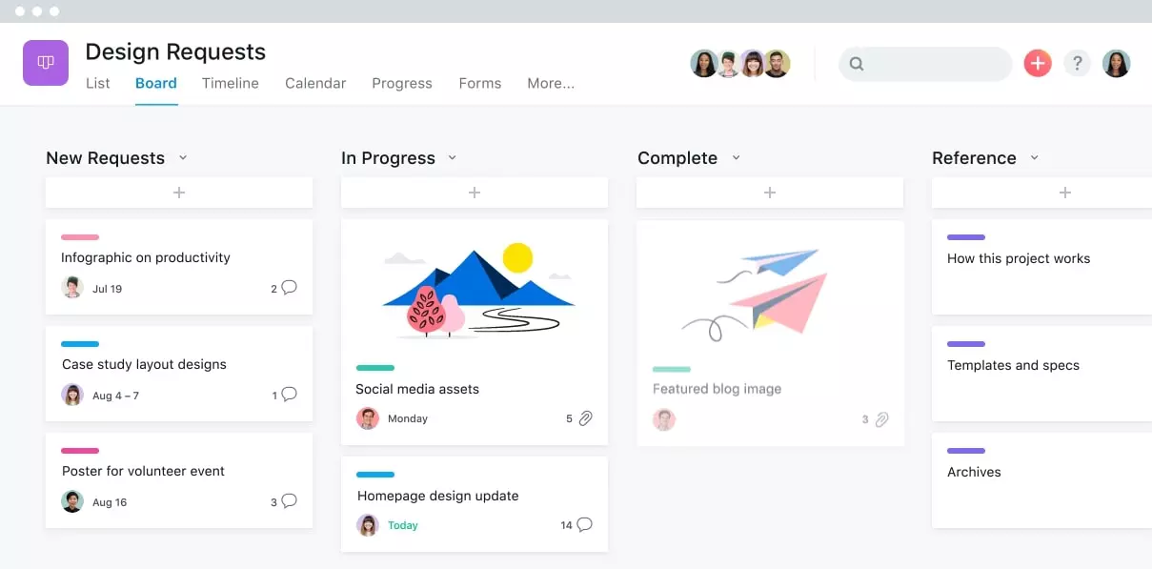Add a task to Complete column

[x=770, y=193]
